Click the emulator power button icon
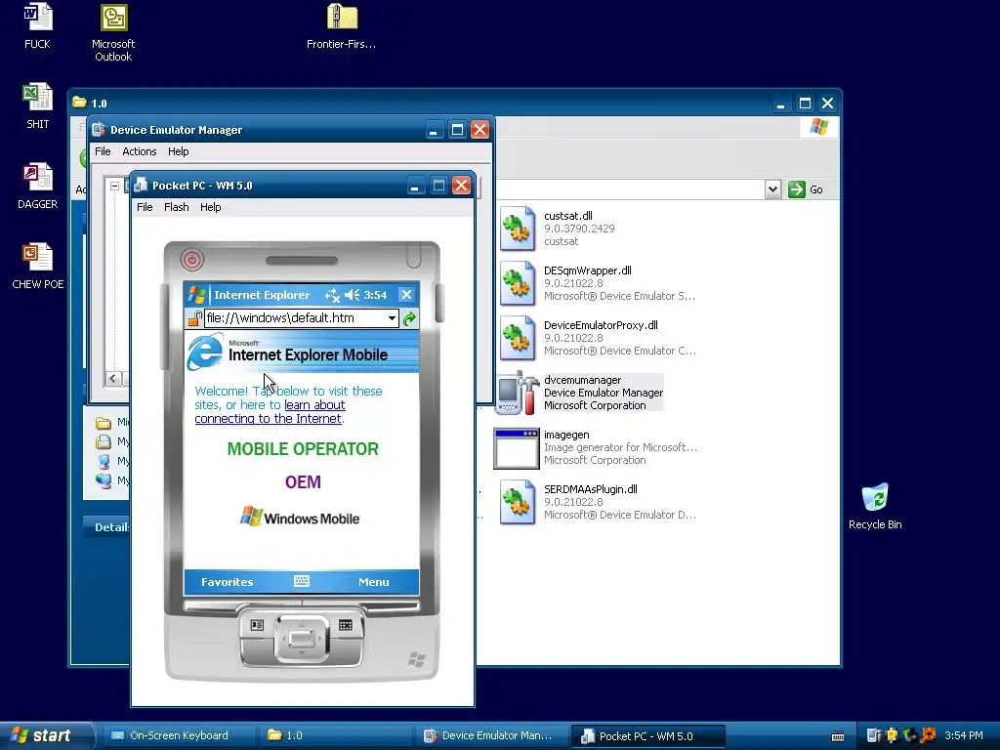 click(192, 259)
